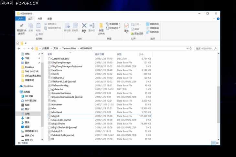Click the OneDrive cloud icon in sidebar
This screenshot has width=236, height=157.
21,86
